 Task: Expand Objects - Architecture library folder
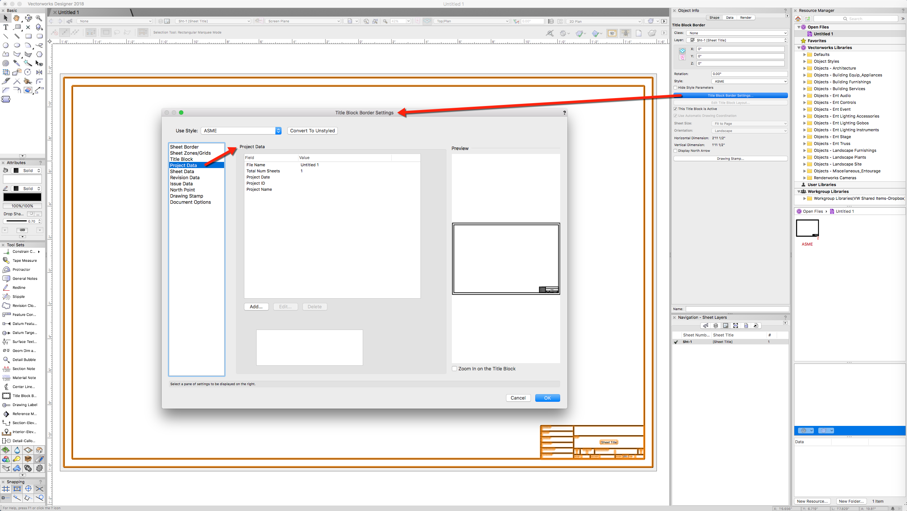click(x=804, y=68)
